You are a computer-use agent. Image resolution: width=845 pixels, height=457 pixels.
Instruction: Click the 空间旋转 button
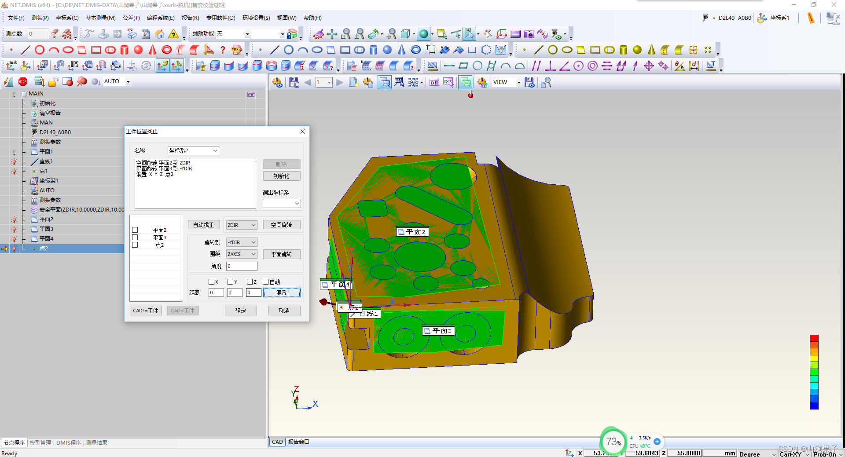(281, 225)
